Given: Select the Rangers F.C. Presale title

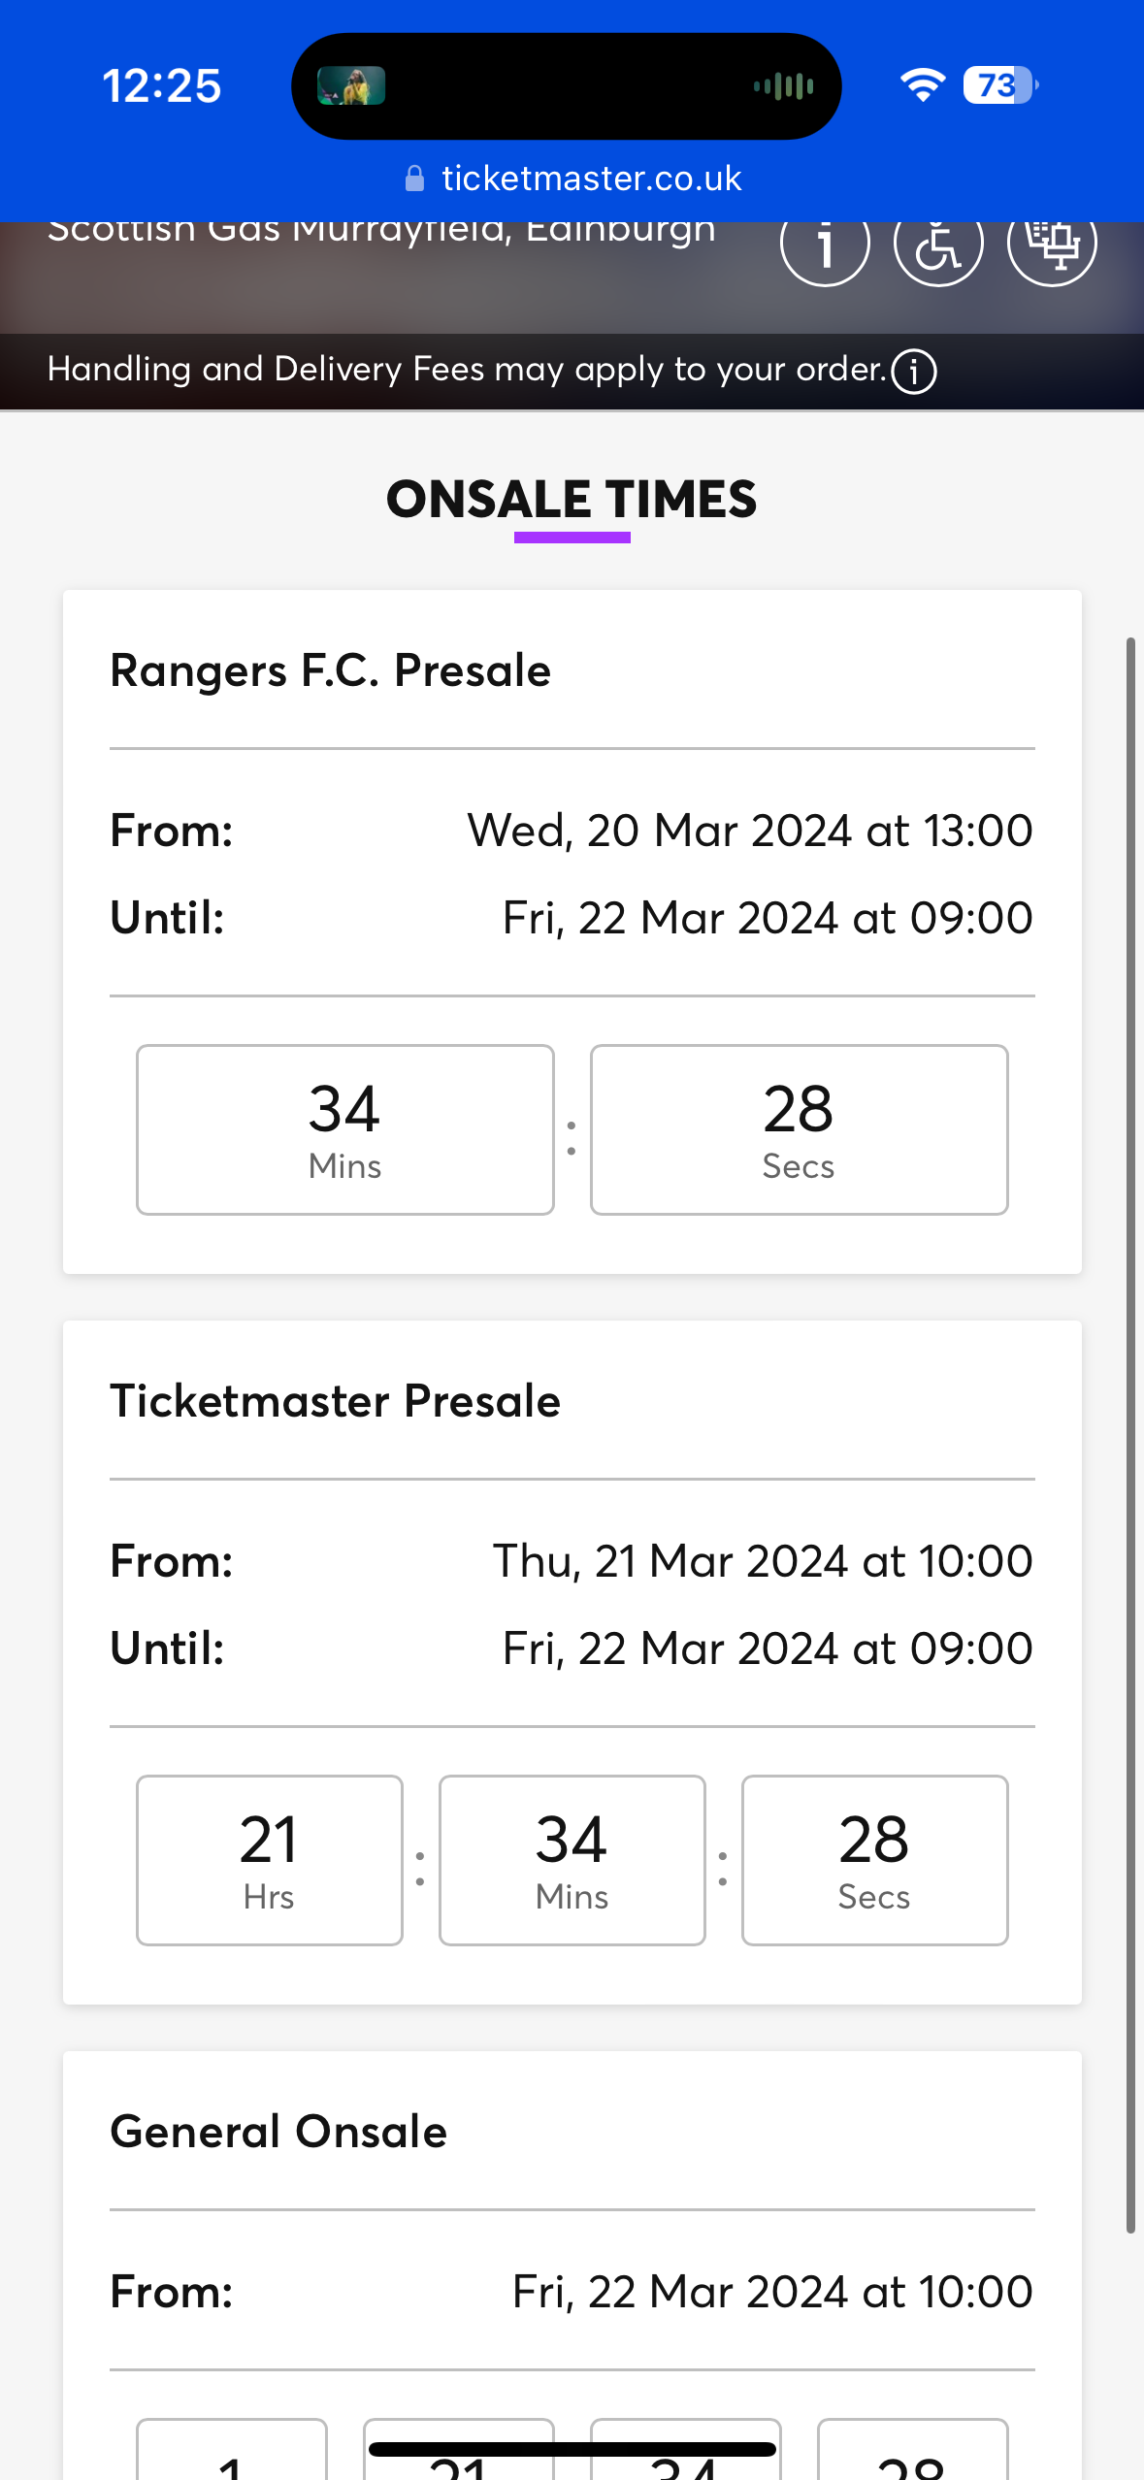Looking at the screenshot, I should (x=331, y=670).
